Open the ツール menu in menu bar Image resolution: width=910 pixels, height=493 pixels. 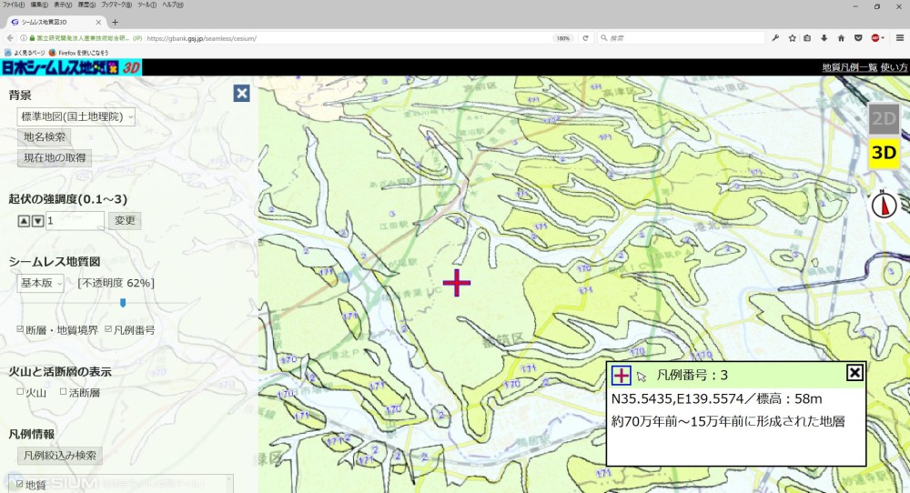click(146, 5)
